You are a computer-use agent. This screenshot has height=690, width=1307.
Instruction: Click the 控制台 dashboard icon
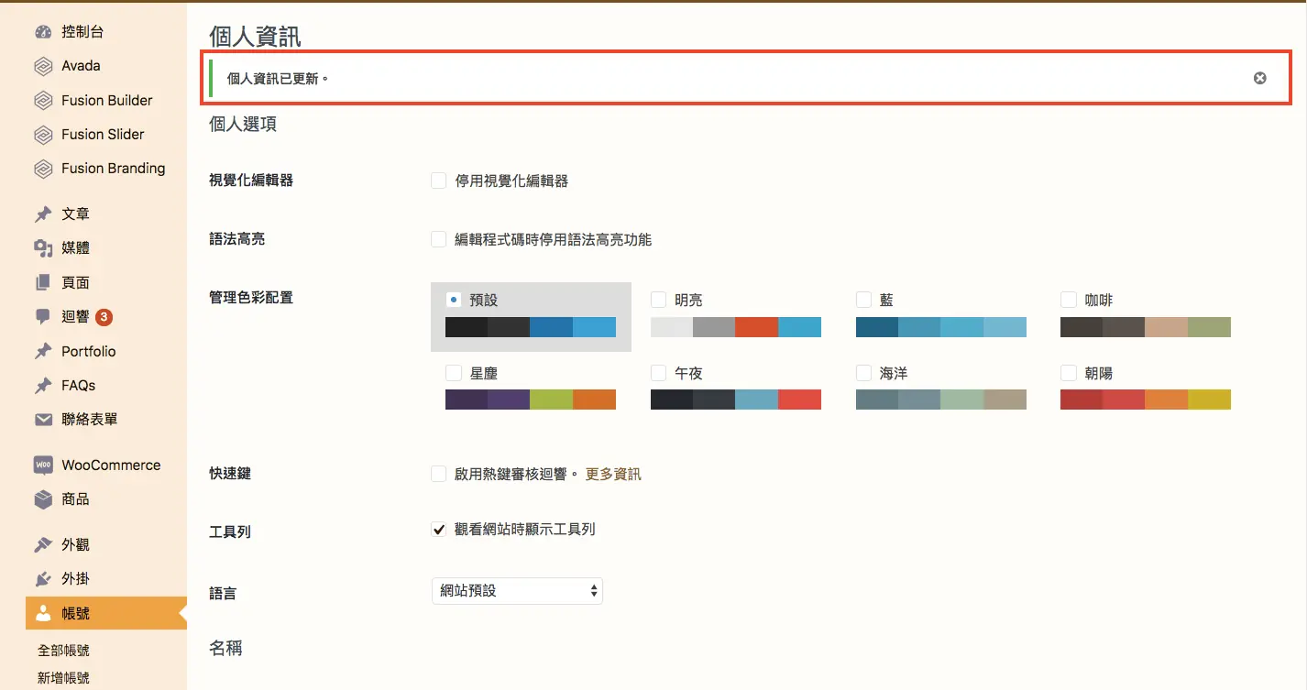[43, 32]
